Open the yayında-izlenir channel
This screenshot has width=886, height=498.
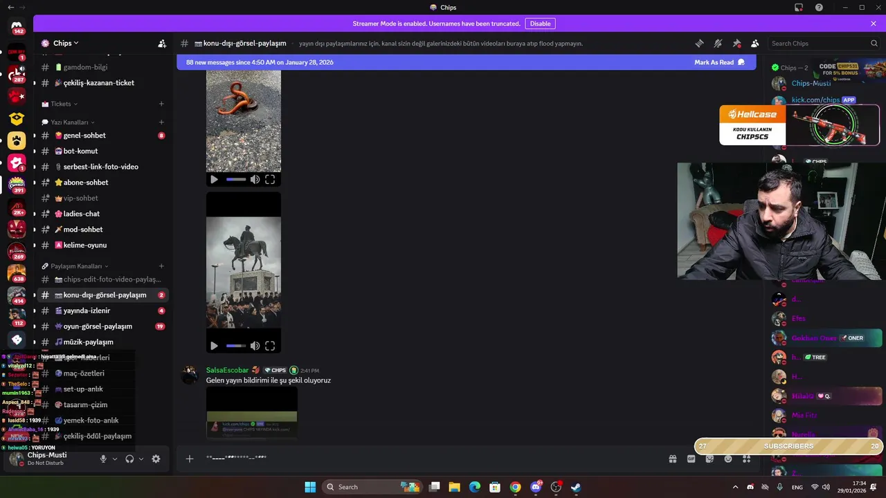pos(102,311)
